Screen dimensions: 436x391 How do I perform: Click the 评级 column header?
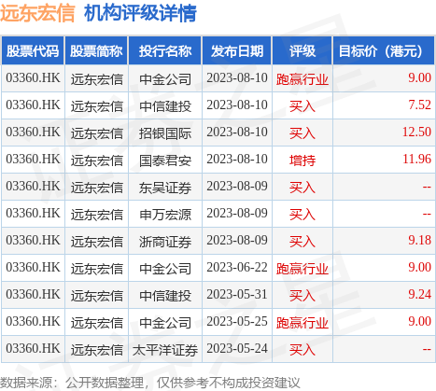[x=302, y=51]
